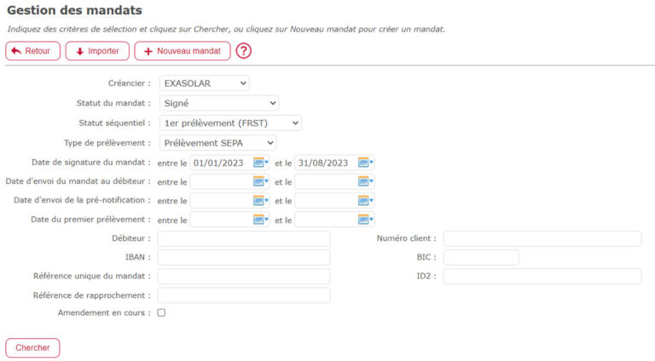The width and height of the screenshot is (655, 361).
Task: Click into the Numéro client field
Action: 542,238
